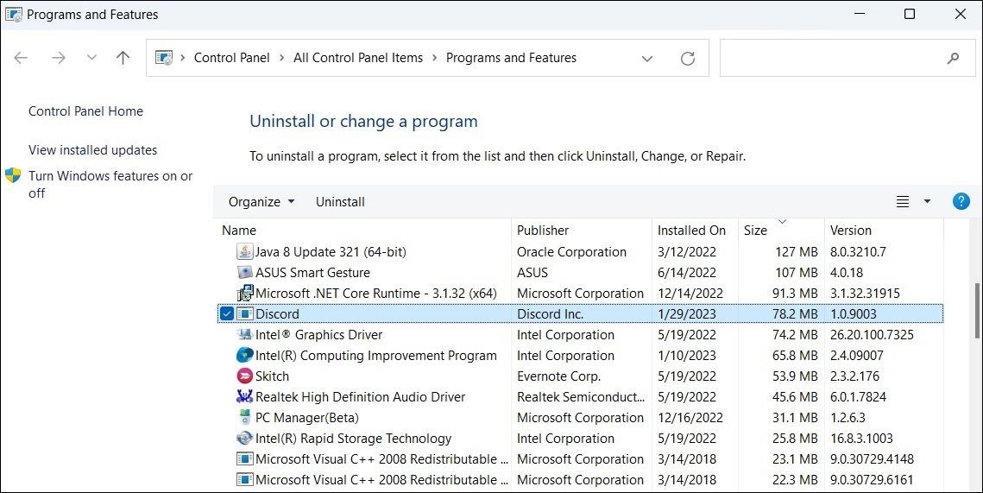The width and height of the screenshot is (983, 493).
Task: Click the vertical scrollbar thumb
Action: coord(977,311)
